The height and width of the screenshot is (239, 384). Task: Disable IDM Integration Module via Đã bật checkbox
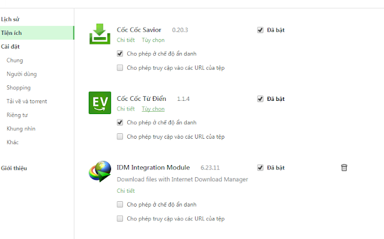pyautogui.click(x=260, y=168)
